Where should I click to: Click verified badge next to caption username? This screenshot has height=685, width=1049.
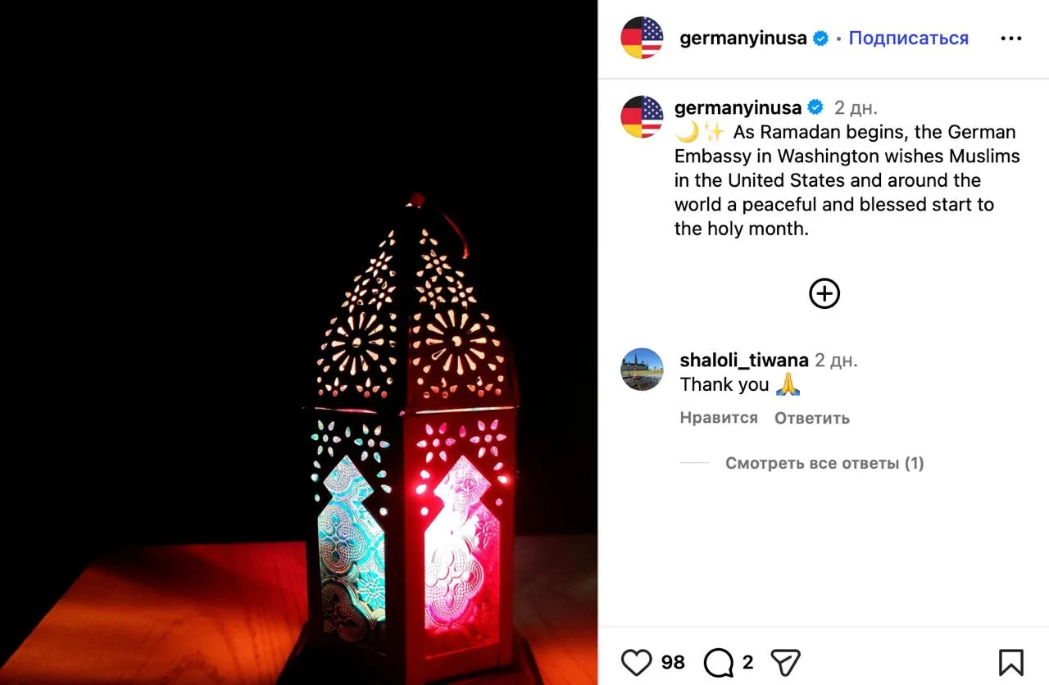(x=815, y=108)
